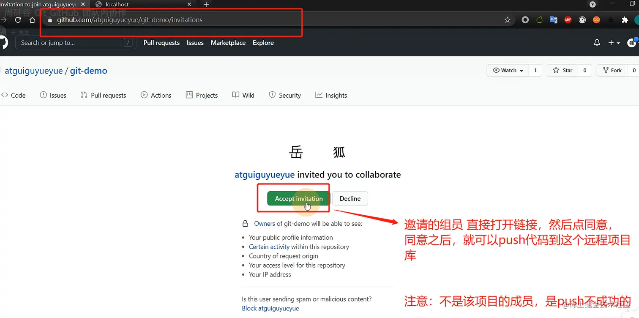Close the Invitation to join tab
This screenshot has height=318, width=639.
tap(84, 4)
